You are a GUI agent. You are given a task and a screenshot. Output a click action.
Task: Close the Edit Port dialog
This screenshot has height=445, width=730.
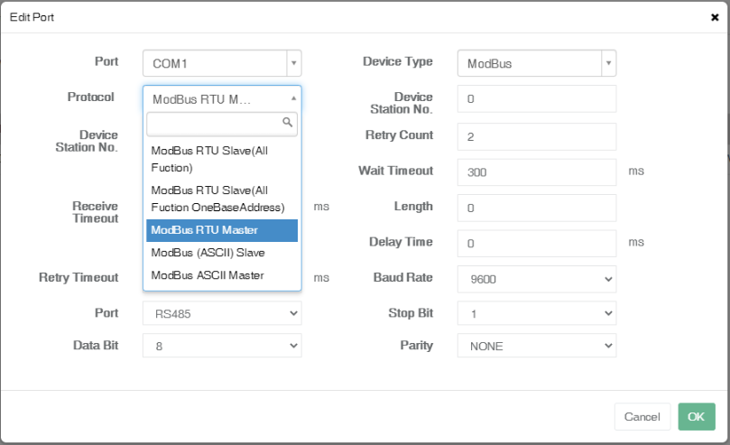coord(715,17)
